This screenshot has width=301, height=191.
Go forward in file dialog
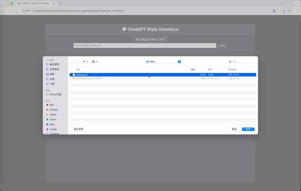tap(78, 62)
